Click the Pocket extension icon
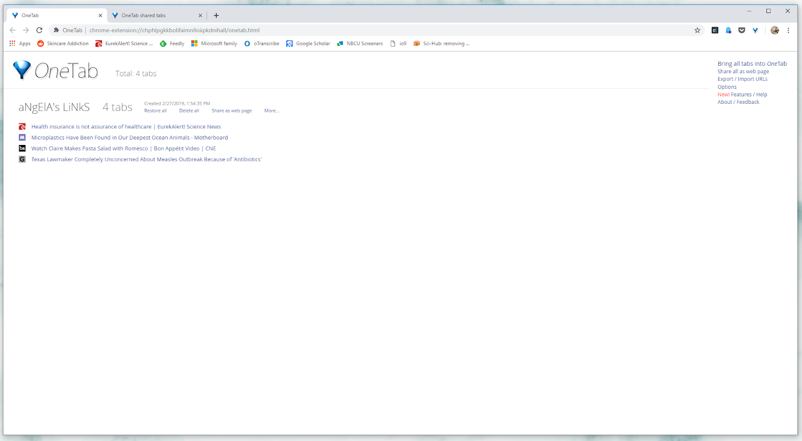This screenshot has width=802, height=441. click(x=742, y=30)
